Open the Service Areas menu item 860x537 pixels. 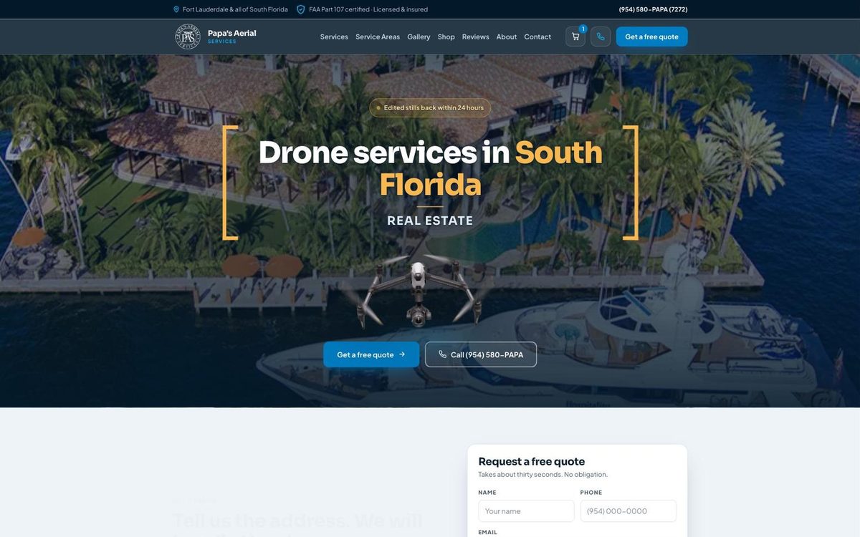point(378,37)
